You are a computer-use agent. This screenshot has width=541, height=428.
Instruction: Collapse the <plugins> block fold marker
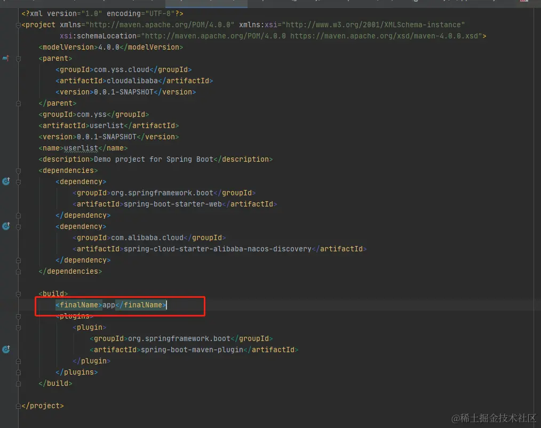pyautogui.click(x=18, y=316)
